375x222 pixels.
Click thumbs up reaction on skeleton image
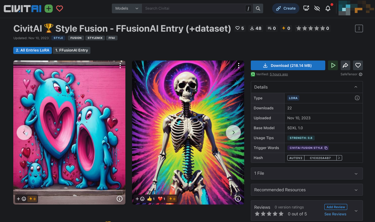[x=151, y=199]
